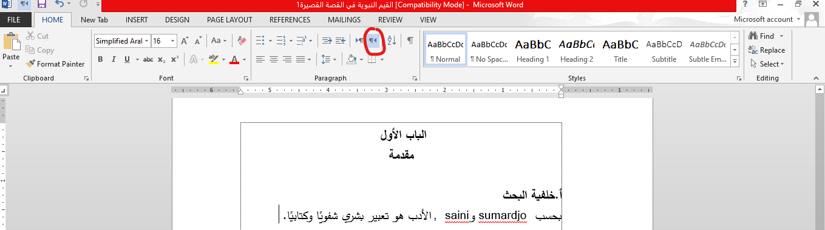Click the Bullets list icon
This screenshot has width=825, height=230.
[x=260, y=41]
